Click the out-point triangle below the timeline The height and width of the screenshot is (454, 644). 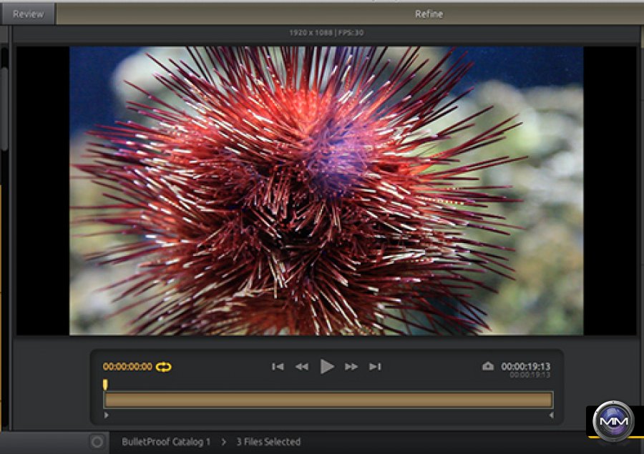coord(550,415)
